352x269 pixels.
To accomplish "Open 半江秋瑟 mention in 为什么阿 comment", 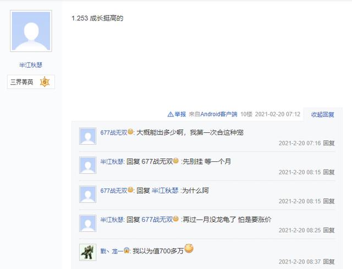I will pyautogui.click(x=165, y=190).
